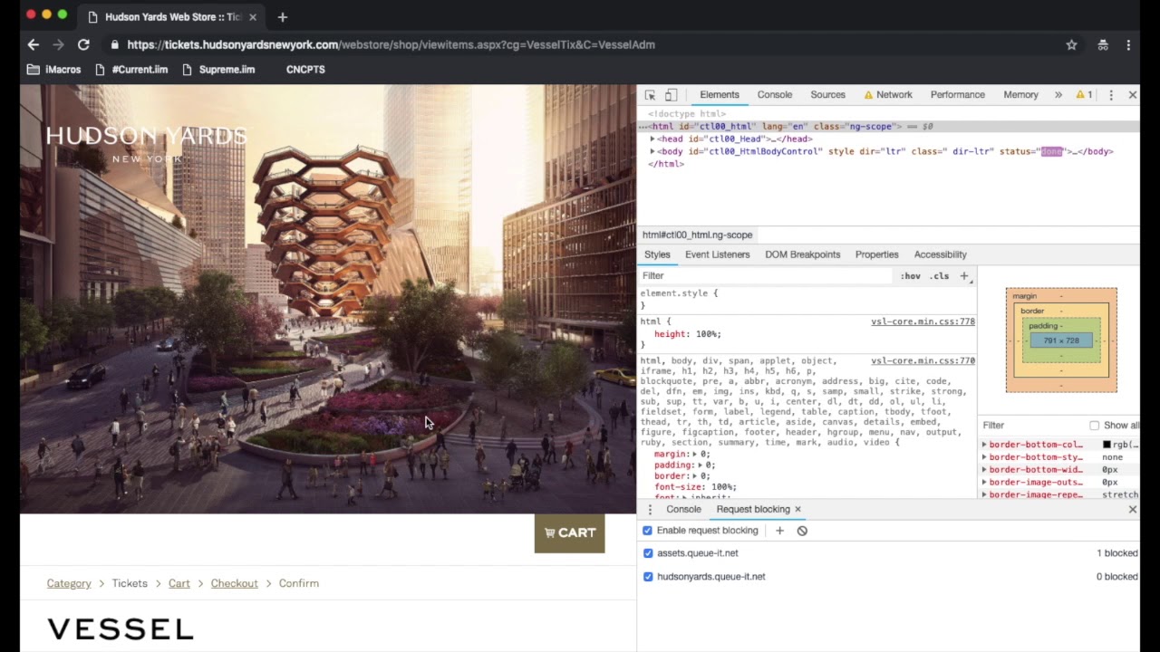This screenshot has width=1160, height=652.
Task: Show more DevTools tabs via double chevron
Action: 1058,95
